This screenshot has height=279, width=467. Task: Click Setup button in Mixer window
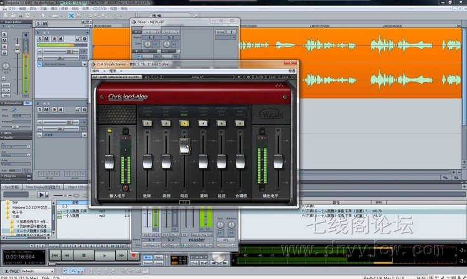pos(220,32)
